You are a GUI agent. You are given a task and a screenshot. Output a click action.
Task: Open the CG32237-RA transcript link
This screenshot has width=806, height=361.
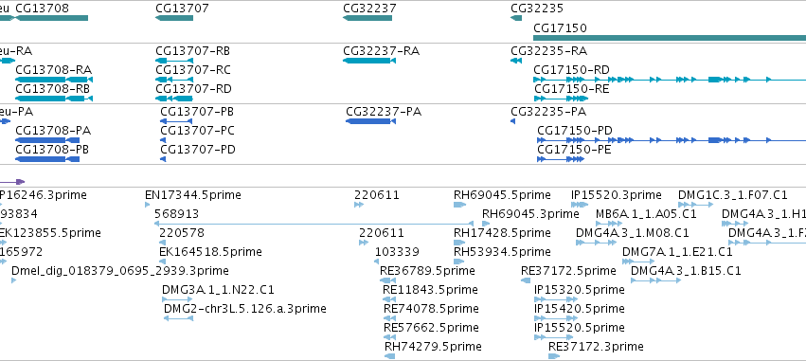382,51
